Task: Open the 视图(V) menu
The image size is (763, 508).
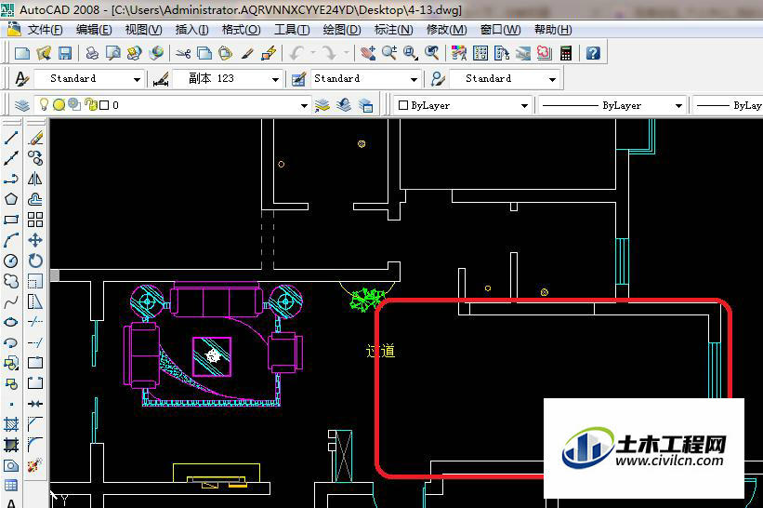Action: (x=143, y=30)
